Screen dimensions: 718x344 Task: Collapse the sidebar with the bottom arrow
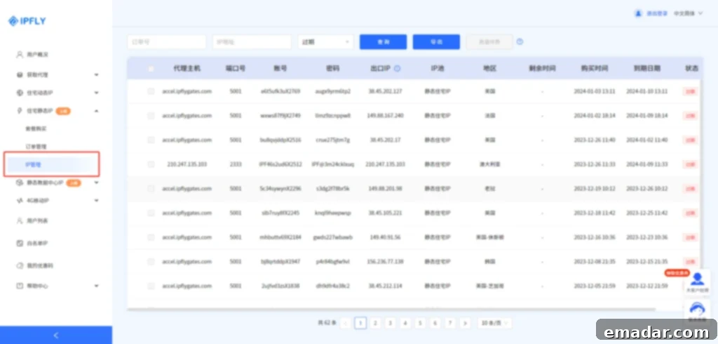click(x=56, y=336)
